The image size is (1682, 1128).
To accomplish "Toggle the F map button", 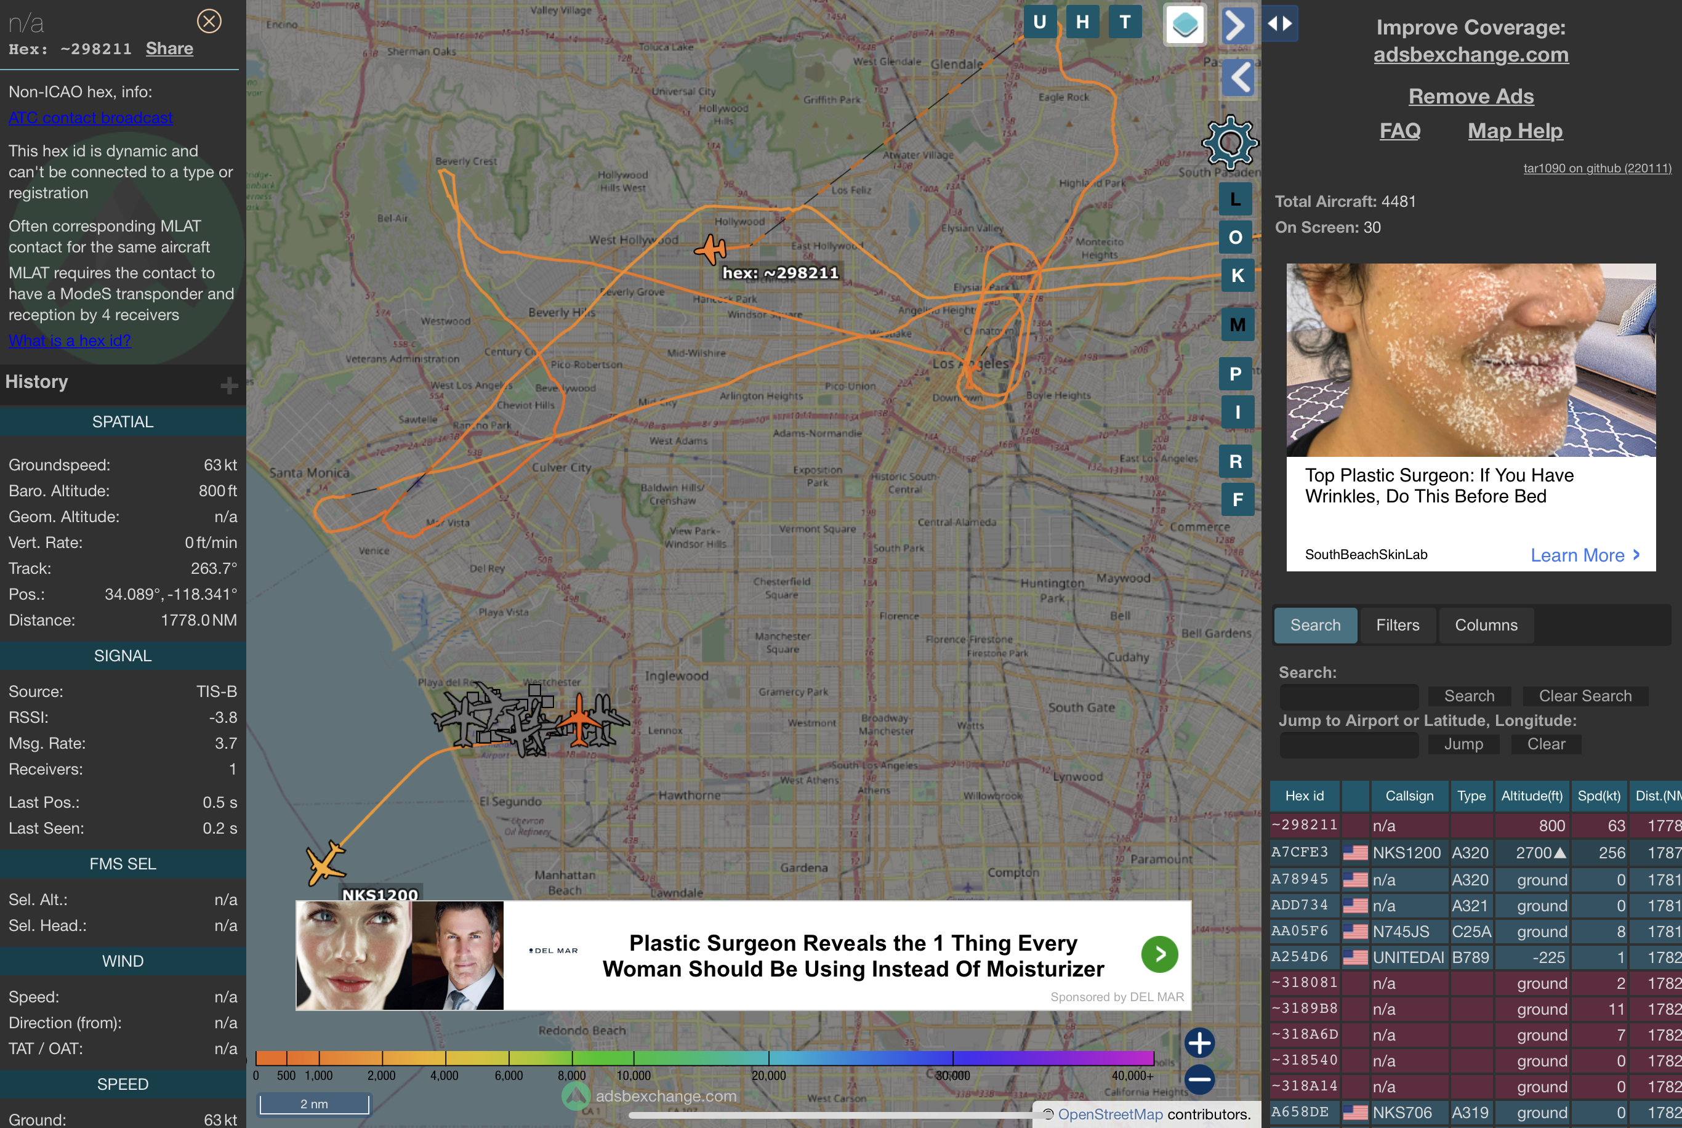I will coord(1237,499).
